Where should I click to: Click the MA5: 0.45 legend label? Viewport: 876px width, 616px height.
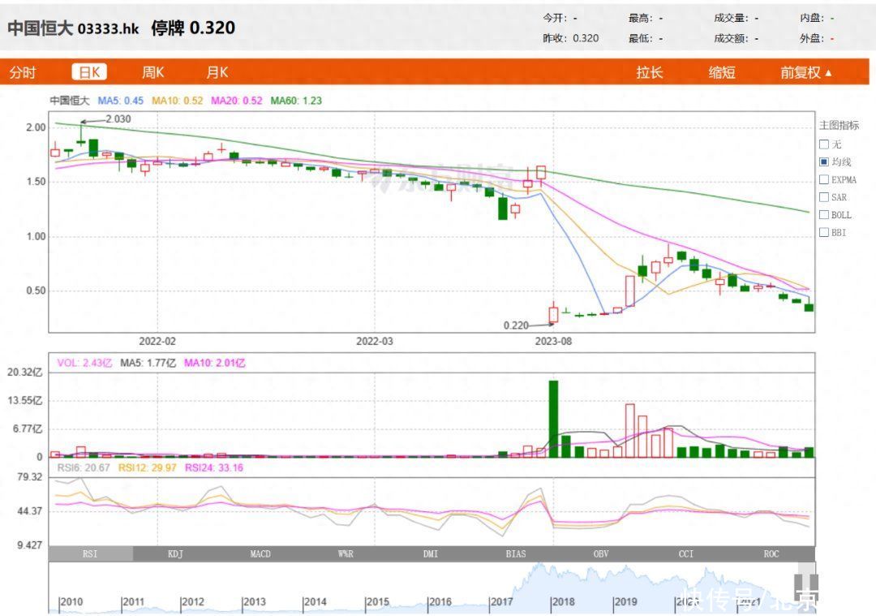[x=121, y=101]
